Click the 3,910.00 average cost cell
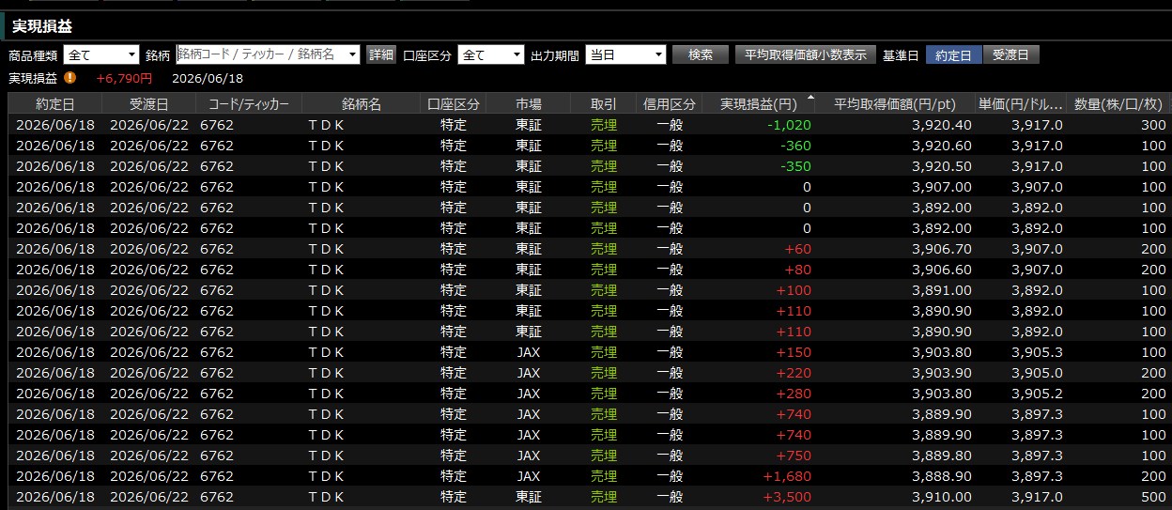The image size is (1172, 510). [942, 497]
